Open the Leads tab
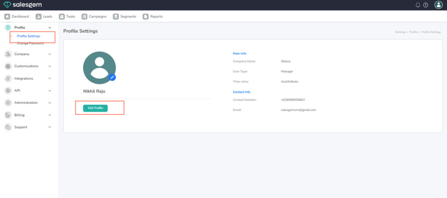This screenshot has width=447, height=198. point(44,17)
